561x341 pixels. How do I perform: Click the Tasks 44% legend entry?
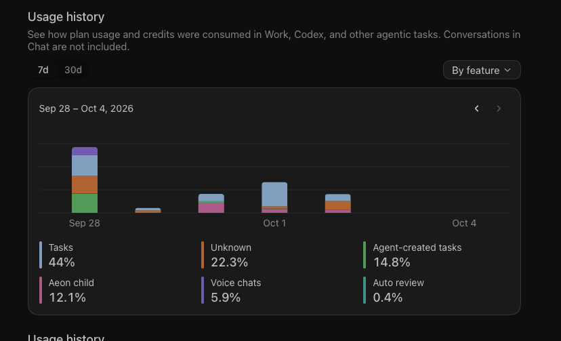click(57, 255)
